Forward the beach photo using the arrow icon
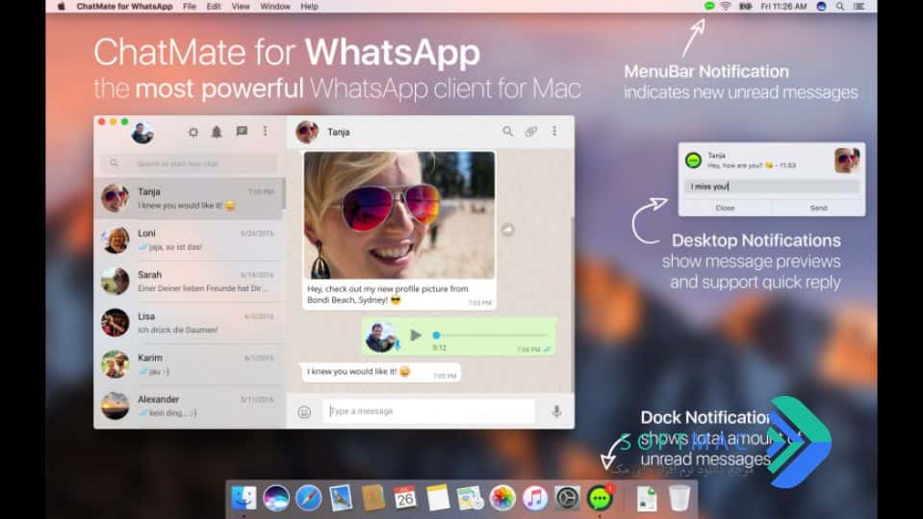Screen dimensions: 923x519 click(507, 230)
